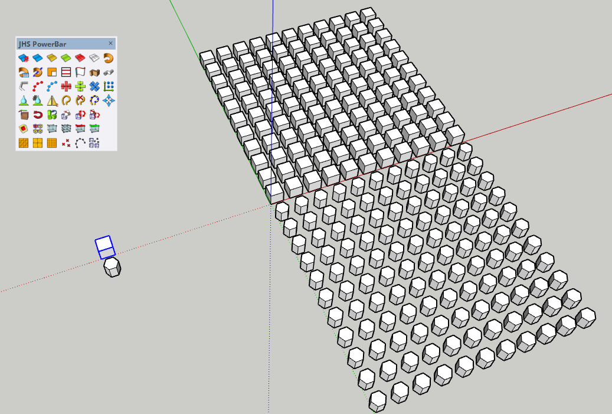Click the brown box with axes icon
This screenshot has width=612, height=414.
point(24,115)
